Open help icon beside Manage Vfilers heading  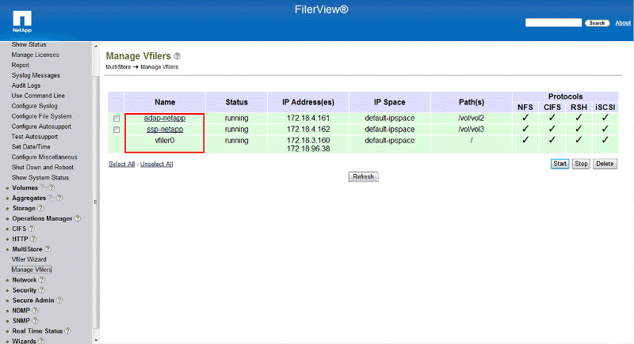pyautogui.click(x=177, y=56)
